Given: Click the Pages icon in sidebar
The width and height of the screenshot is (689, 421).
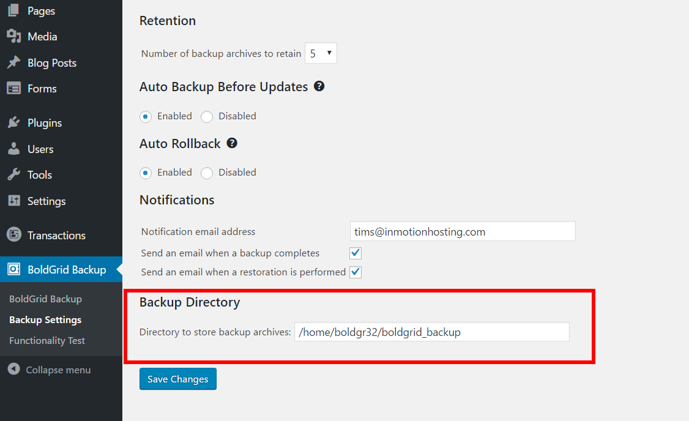Looking at the screenshot, I should [13, 10].
